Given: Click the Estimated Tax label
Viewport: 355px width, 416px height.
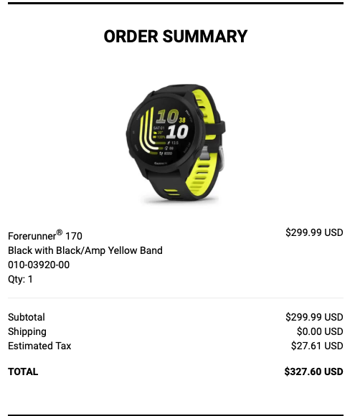Looking at the screenshot, I should [39, 346].
